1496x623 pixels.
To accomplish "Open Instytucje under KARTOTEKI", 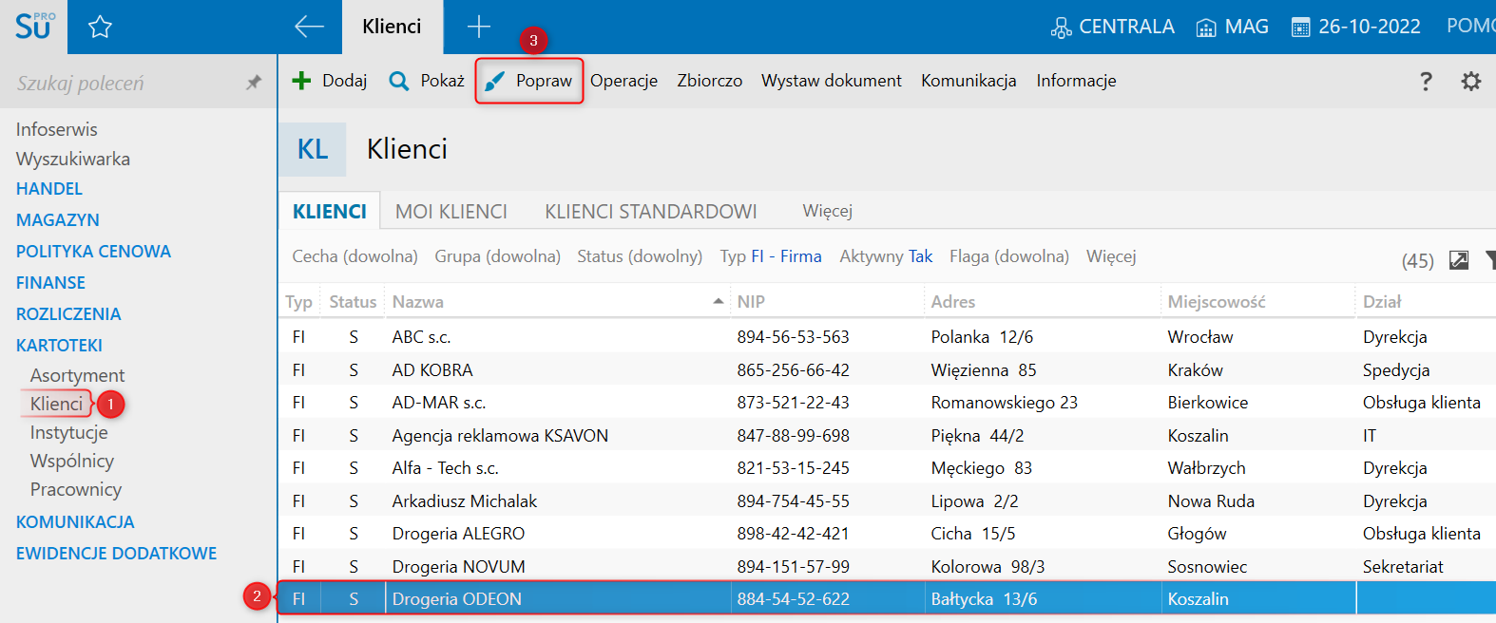I will click(x=68, y=432).
